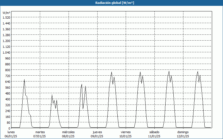
Task: Click the 640 axis value
Action: [8, 82]
